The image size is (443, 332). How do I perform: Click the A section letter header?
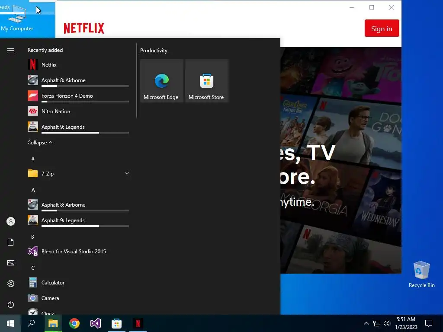(33, 190)
